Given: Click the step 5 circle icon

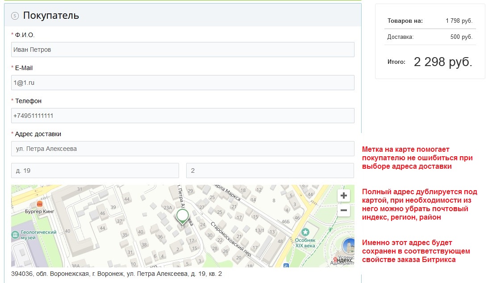Looking at the screenshot, I should pos(15,16).
